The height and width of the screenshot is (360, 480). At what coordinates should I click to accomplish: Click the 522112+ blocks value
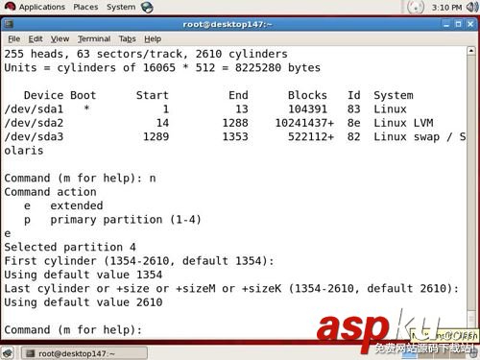pyautogui.click(x=311, y=136)
